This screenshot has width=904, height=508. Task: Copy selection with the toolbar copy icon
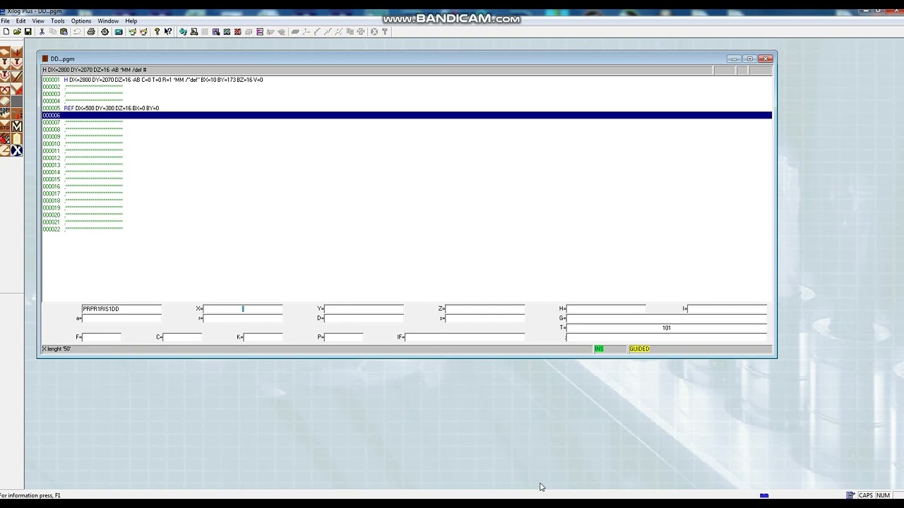coord(53,32)
